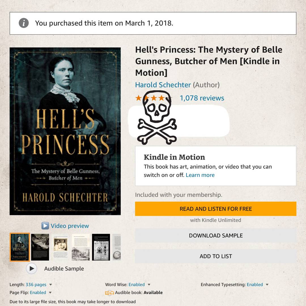The image size is (306, 306).
Task: Open the 1,078 reviews link
Action: [x=202, y=98]
